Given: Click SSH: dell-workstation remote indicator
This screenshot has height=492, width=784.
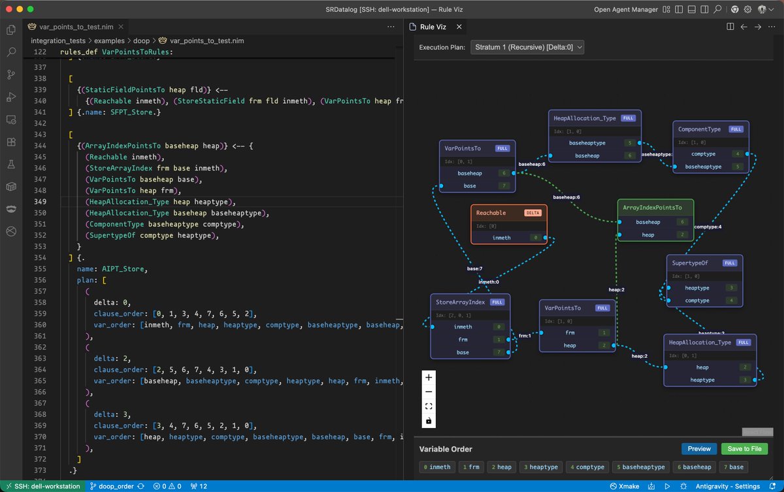Looking at the screenshot, I should pyautogui.click(x=42, y=486).
